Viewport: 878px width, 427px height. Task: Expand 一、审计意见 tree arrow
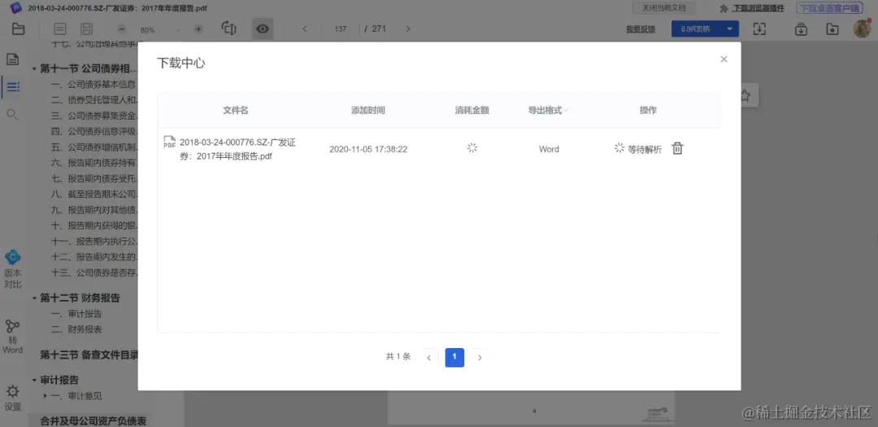pyautogui.click(x=46, y=396)
